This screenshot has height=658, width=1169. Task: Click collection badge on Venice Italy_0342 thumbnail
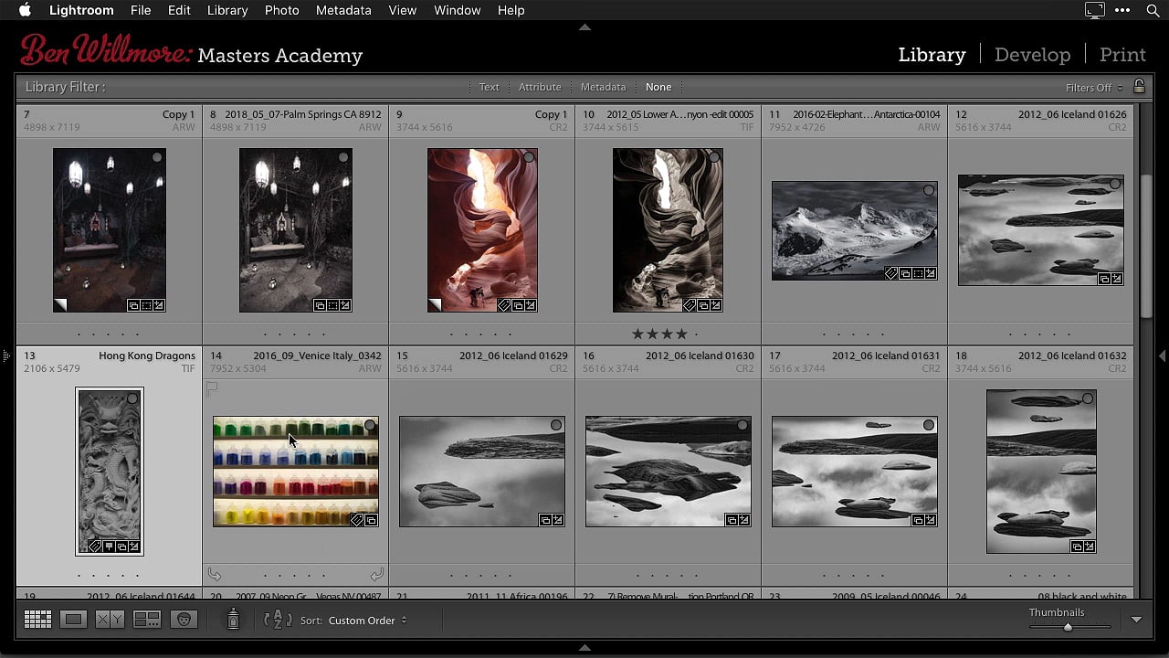click(x=372, y=520)
